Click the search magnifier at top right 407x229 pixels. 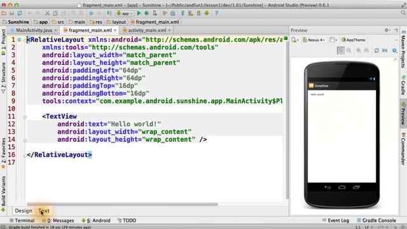[403, 13]
